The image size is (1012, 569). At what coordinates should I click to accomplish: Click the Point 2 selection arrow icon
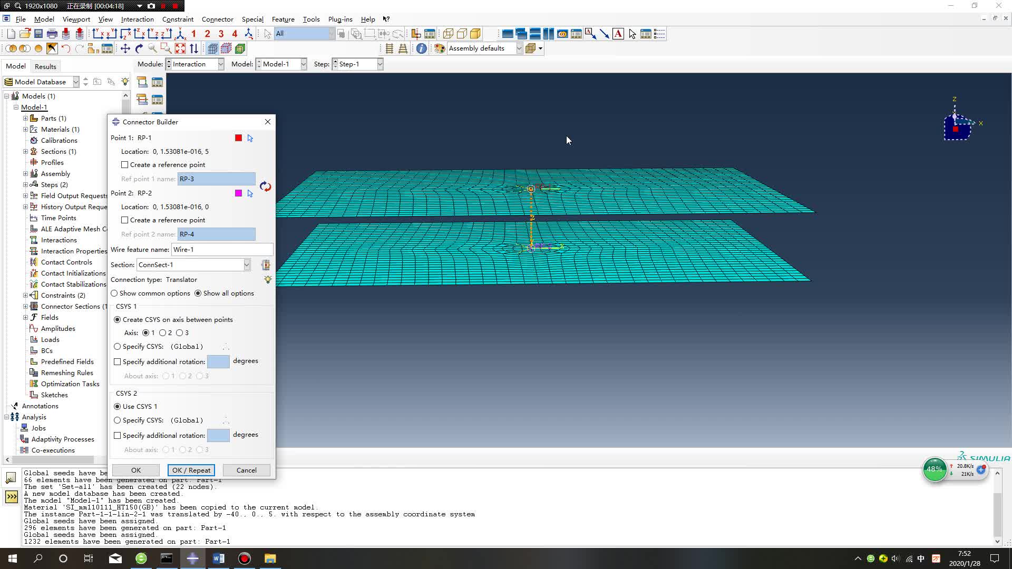click(x=250, y=193)
